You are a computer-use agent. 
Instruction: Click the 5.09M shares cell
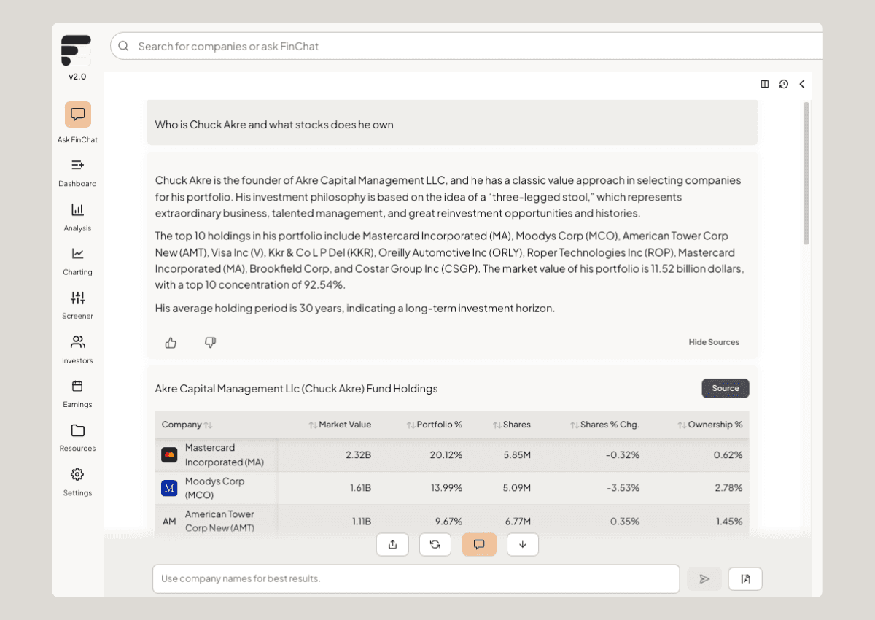point(517,488)
